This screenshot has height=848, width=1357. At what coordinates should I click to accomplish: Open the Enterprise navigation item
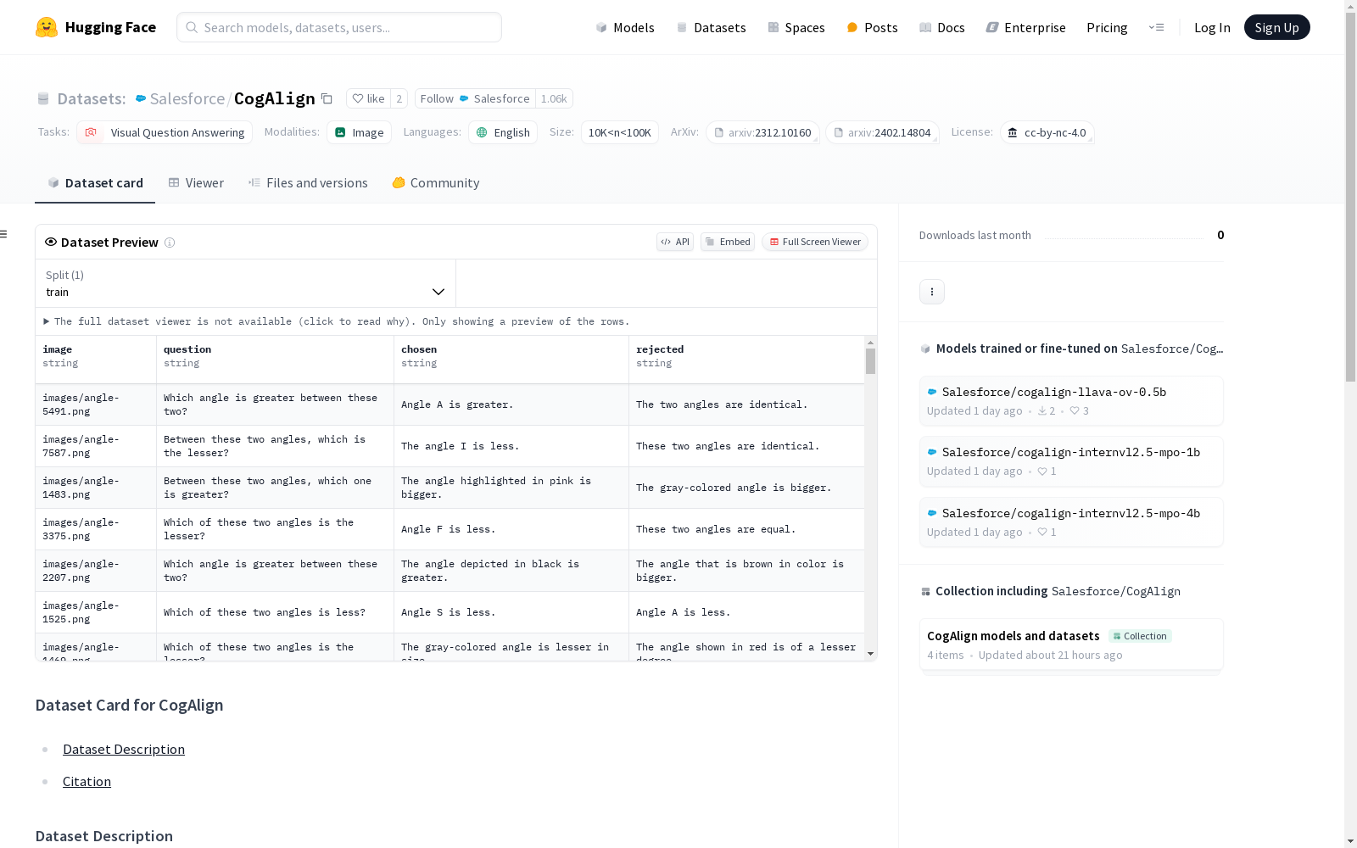click(x=1025, y=27)
